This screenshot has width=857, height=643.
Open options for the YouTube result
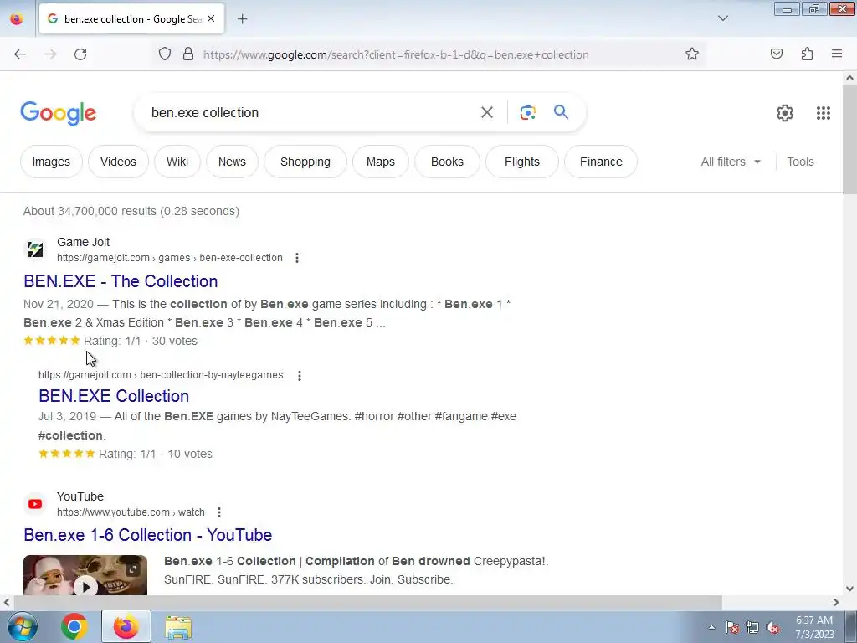[x=218, y=512]
